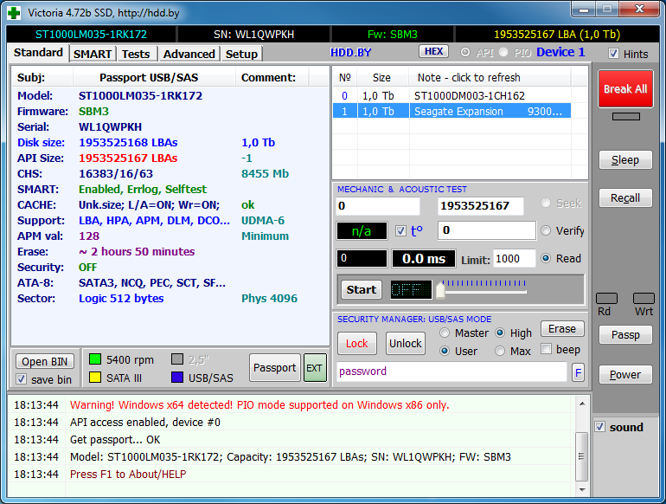This screenshot has width=666, height=504.
Task: Choose the Master security radio button
Action: 445,333
